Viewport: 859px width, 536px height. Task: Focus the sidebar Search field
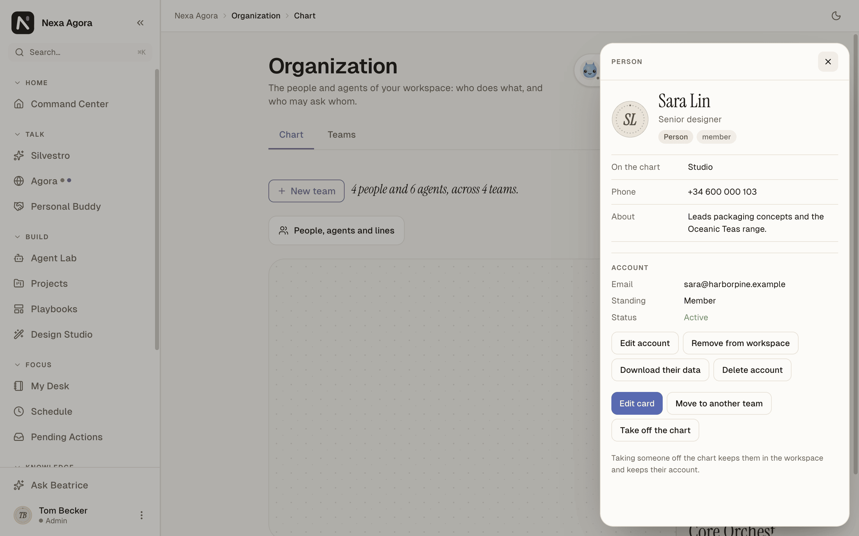pyautogui.click(x=80, y=53)
